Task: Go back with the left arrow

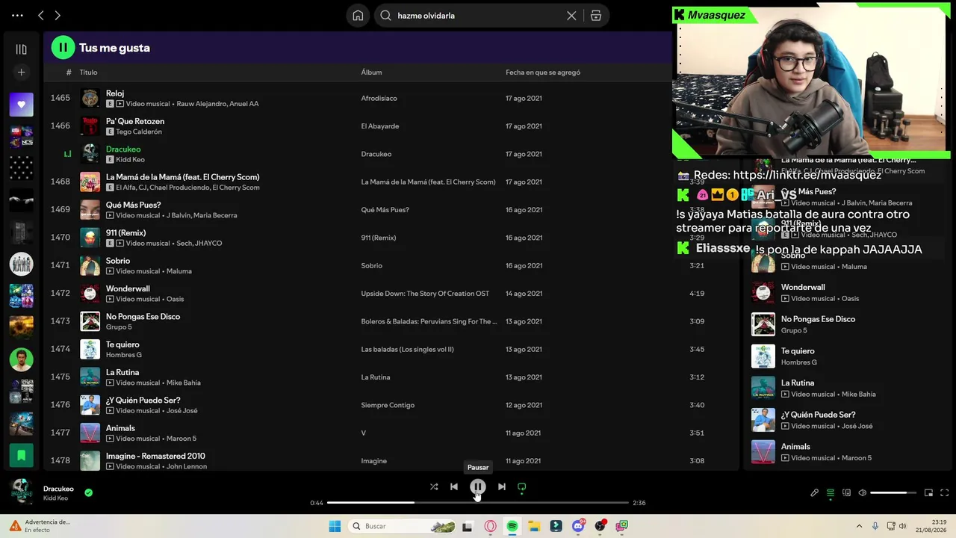Action: [41, 16]
